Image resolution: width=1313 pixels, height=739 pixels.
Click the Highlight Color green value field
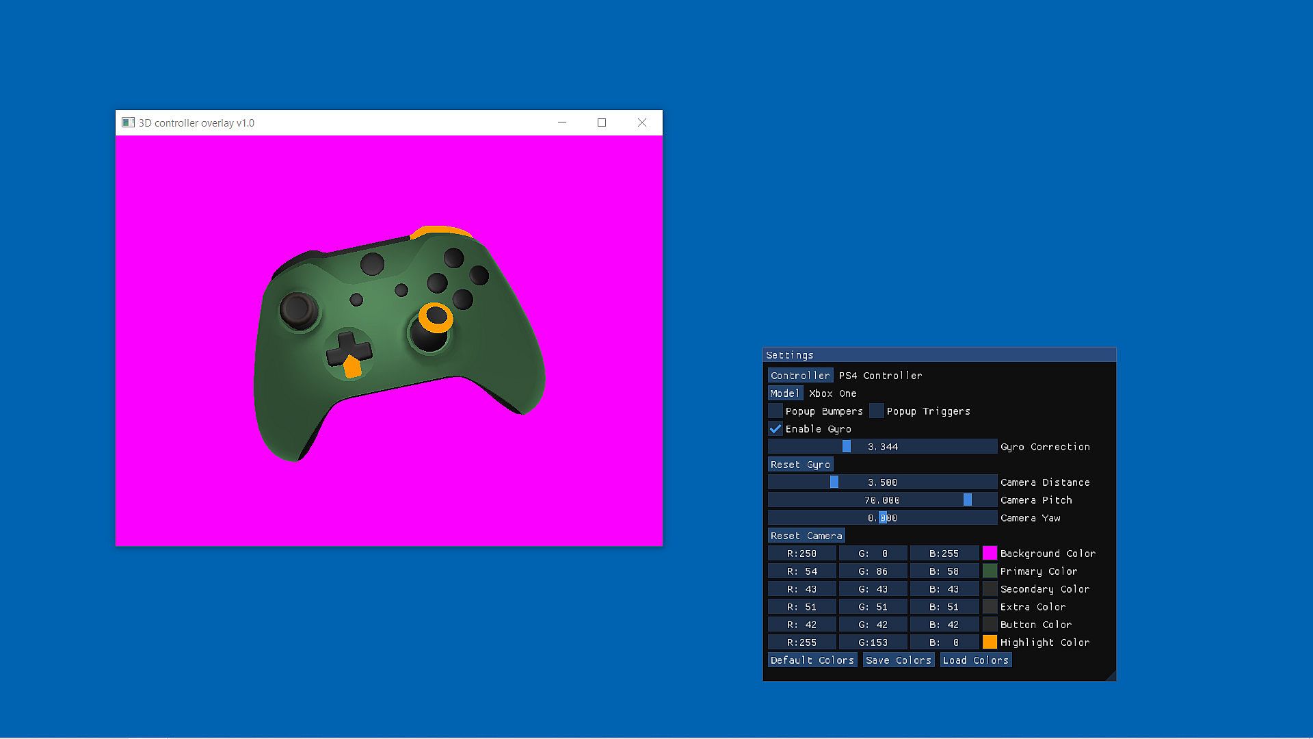pyautogui.click(x=873, y=643)
